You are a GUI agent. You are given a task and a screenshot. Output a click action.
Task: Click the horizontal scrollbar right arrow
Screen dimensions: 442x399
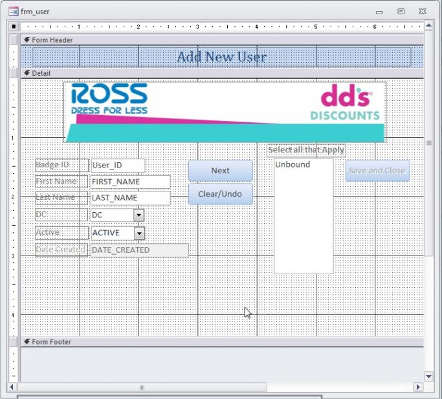[418, 387]
